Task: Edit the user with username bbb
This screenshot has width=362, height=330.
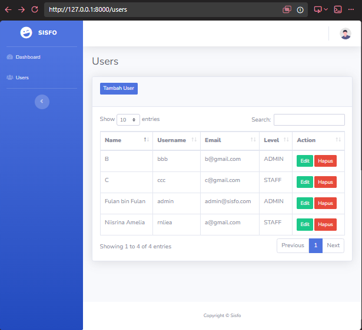Action: (305, 161)
